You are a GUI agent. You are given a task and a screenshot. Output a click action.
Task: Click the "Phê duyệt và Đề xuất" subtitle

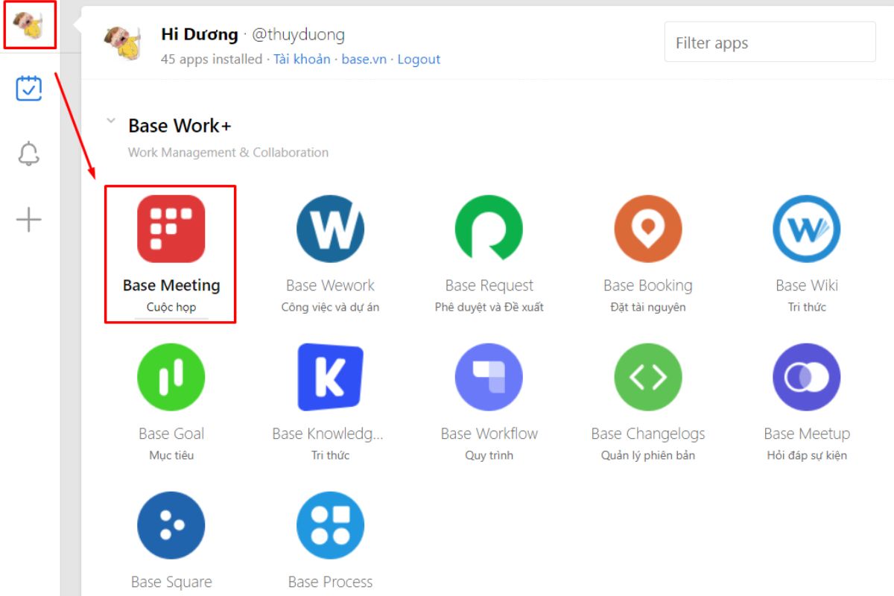point(489,307)
